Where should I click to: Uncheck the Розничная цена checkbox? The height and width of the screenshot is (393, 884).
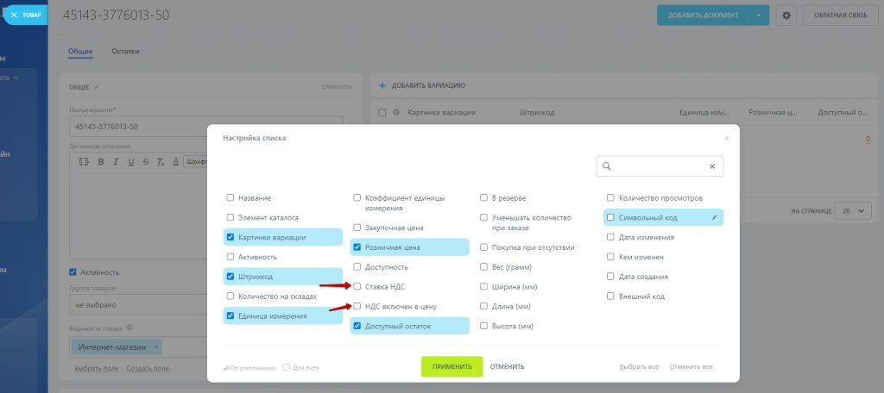click(357, 247)
